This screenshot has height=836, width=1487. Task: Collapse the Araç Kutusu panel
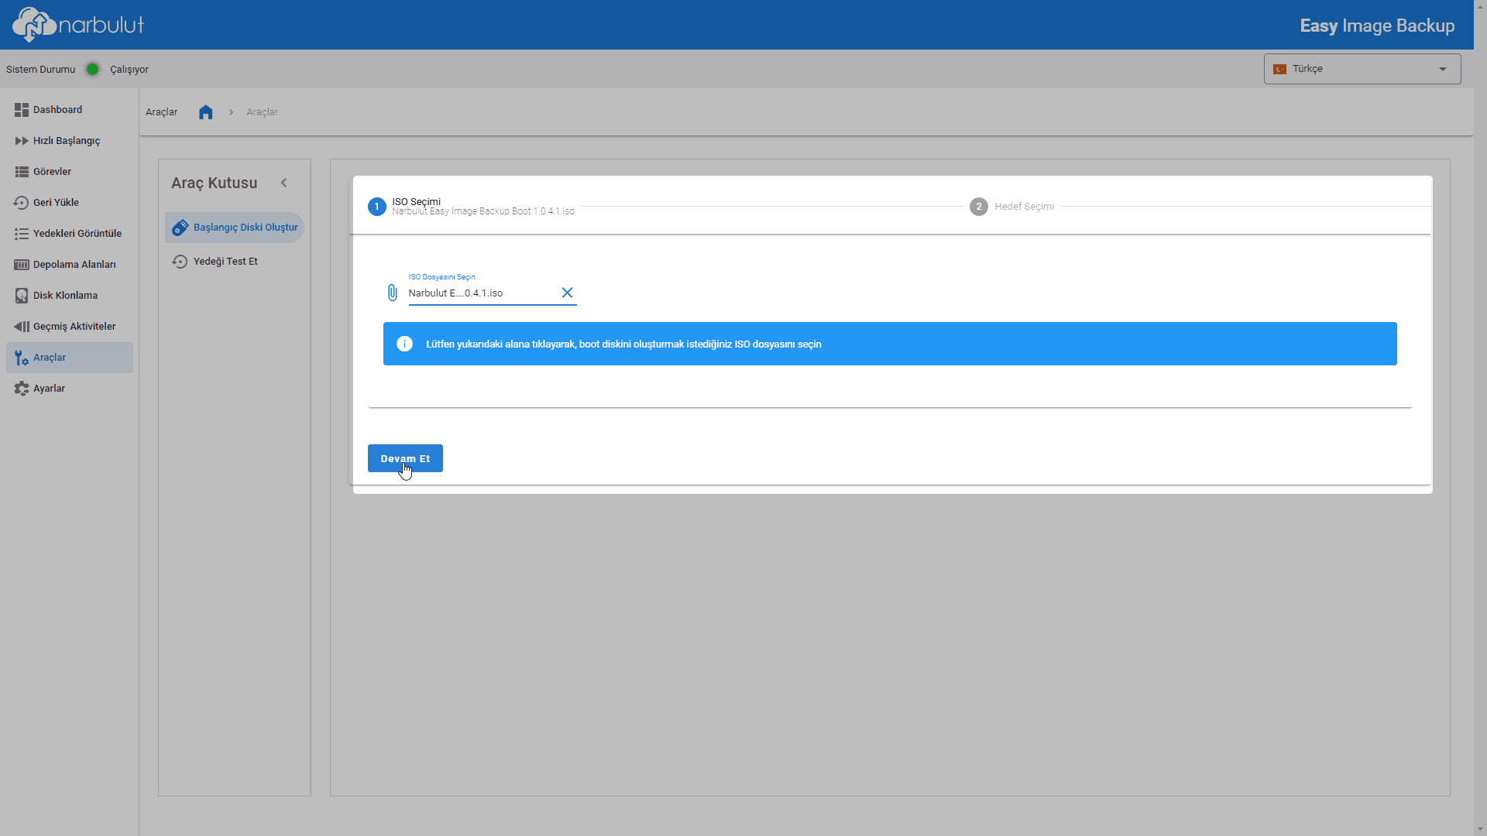click(284, 183)
